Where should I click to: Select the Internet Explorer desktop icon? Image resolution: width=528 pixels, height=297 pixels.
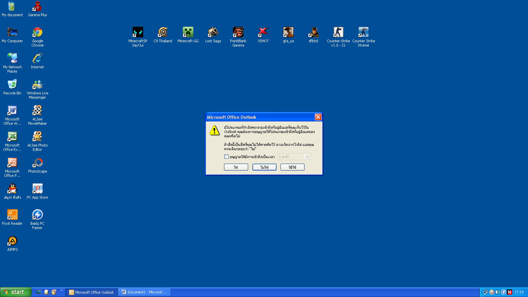tap(37, 61)
